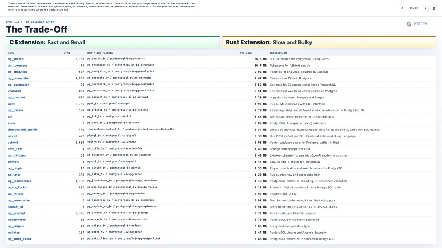
Task: Open the vchord extension link
Action: click(x=13, y=143)
